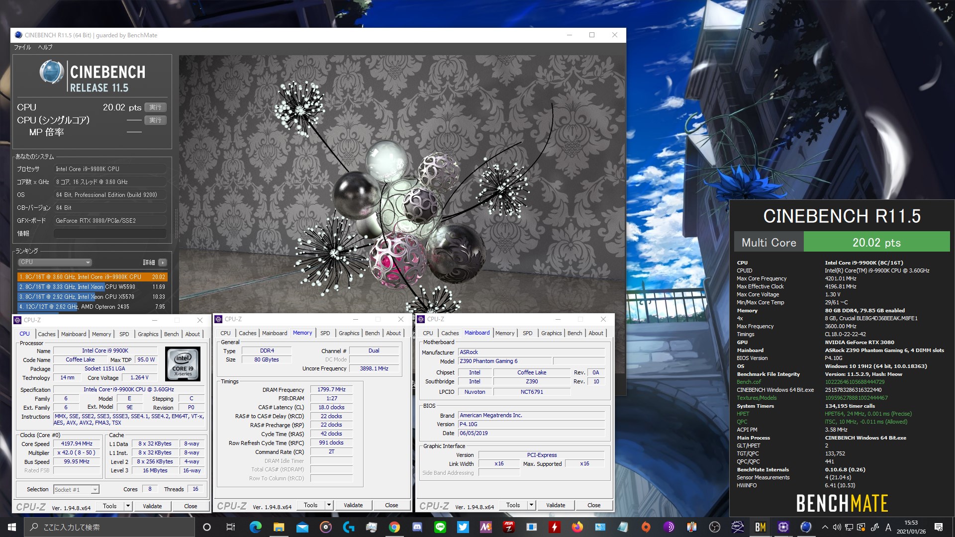Expand Tools dropdown arrow in right CPU-Z
Screen dimensions: 955x537
tap(531, 505)
